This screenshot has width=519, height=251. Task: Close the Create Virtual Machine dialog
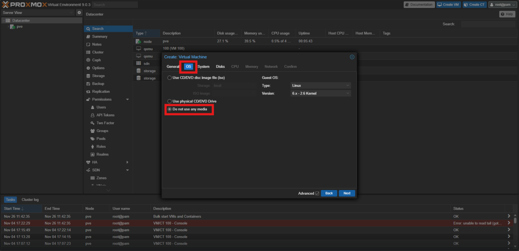[x=352, y=57]
